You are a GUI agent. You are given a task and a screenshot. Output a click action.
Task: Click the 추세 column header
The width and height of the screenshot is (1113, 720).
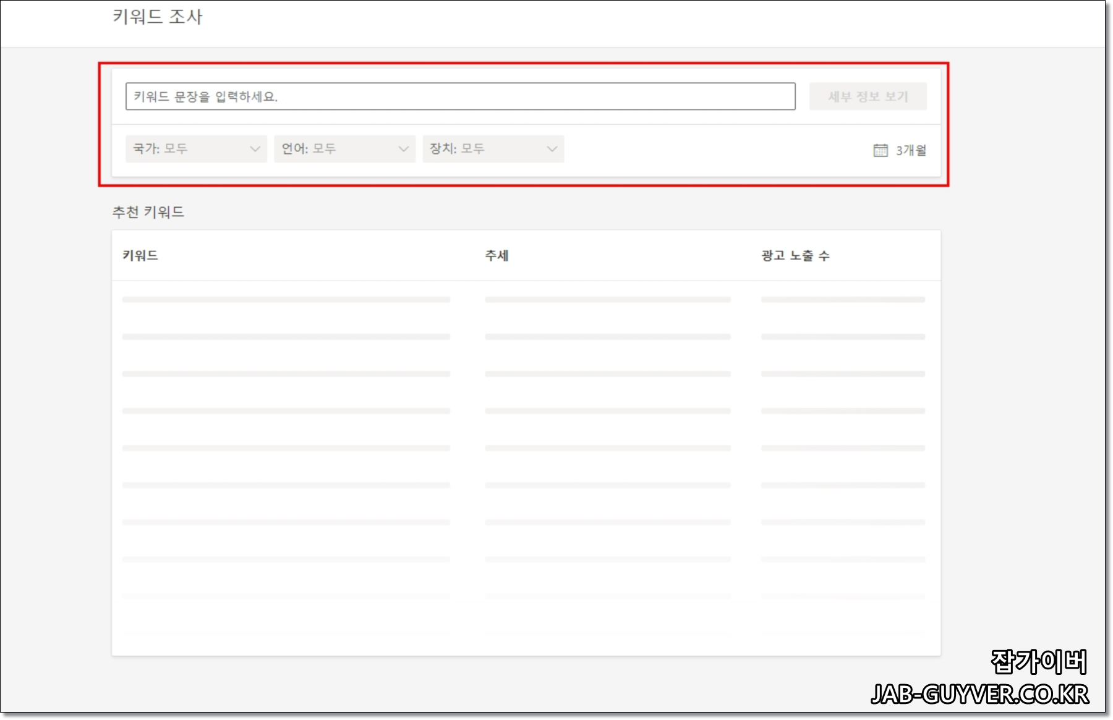click(497, 255)
